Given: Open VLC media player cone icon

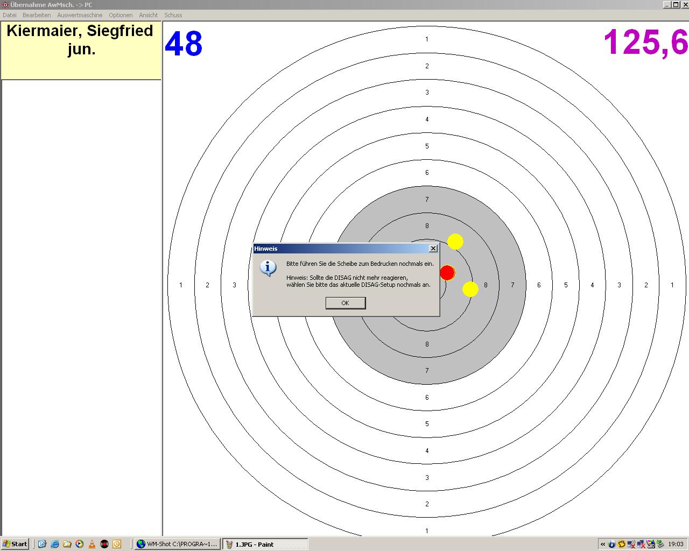Looking at the screenshot, I should tap(92, 544).
